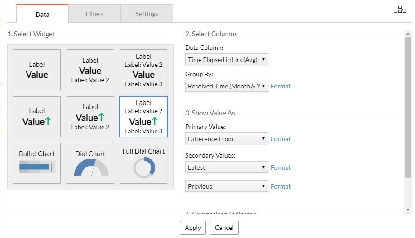The image size is (415, 238).
Task: Click Format link next to Group By
Action: 281,86
